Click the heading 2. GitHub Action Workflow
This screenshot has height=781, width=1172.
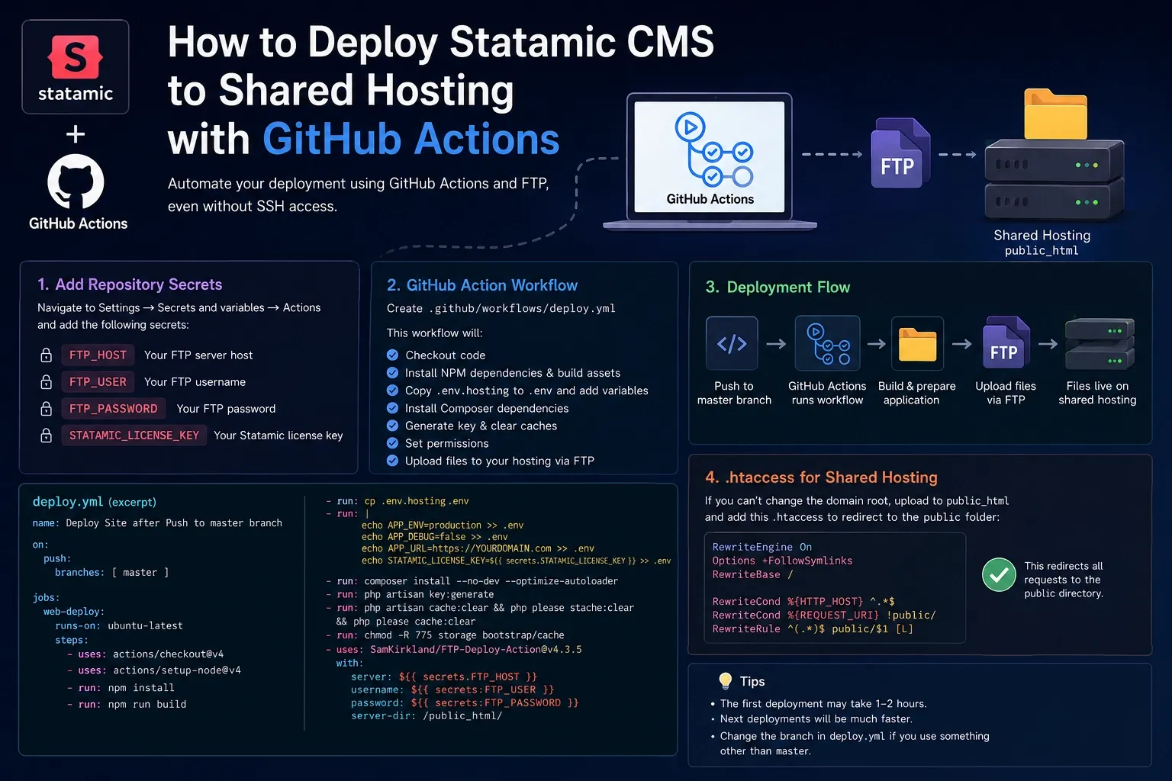[x=482, y=285]
